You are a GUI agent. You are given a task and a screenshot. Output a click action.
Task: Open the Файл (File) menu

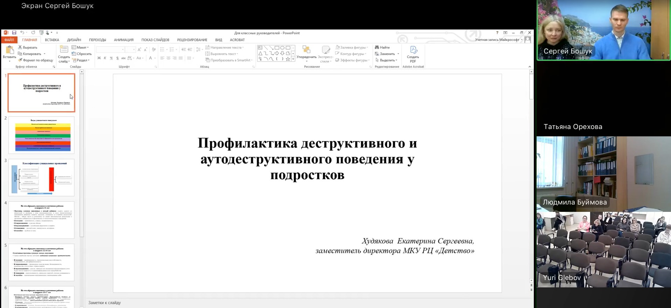[9, 40]
